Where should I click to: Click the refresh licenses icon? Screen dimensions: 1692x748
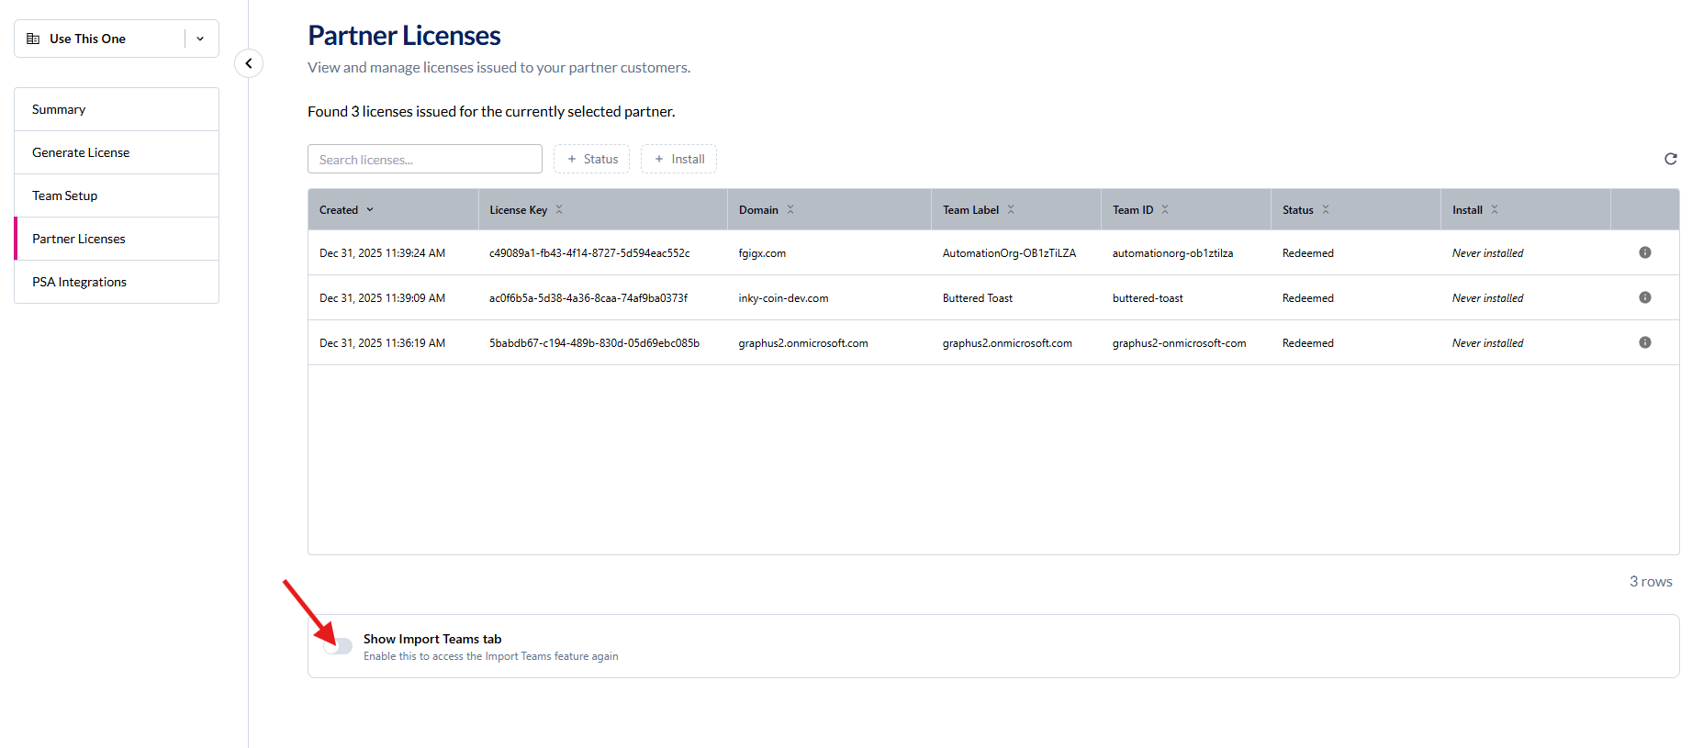[1670, 159]
